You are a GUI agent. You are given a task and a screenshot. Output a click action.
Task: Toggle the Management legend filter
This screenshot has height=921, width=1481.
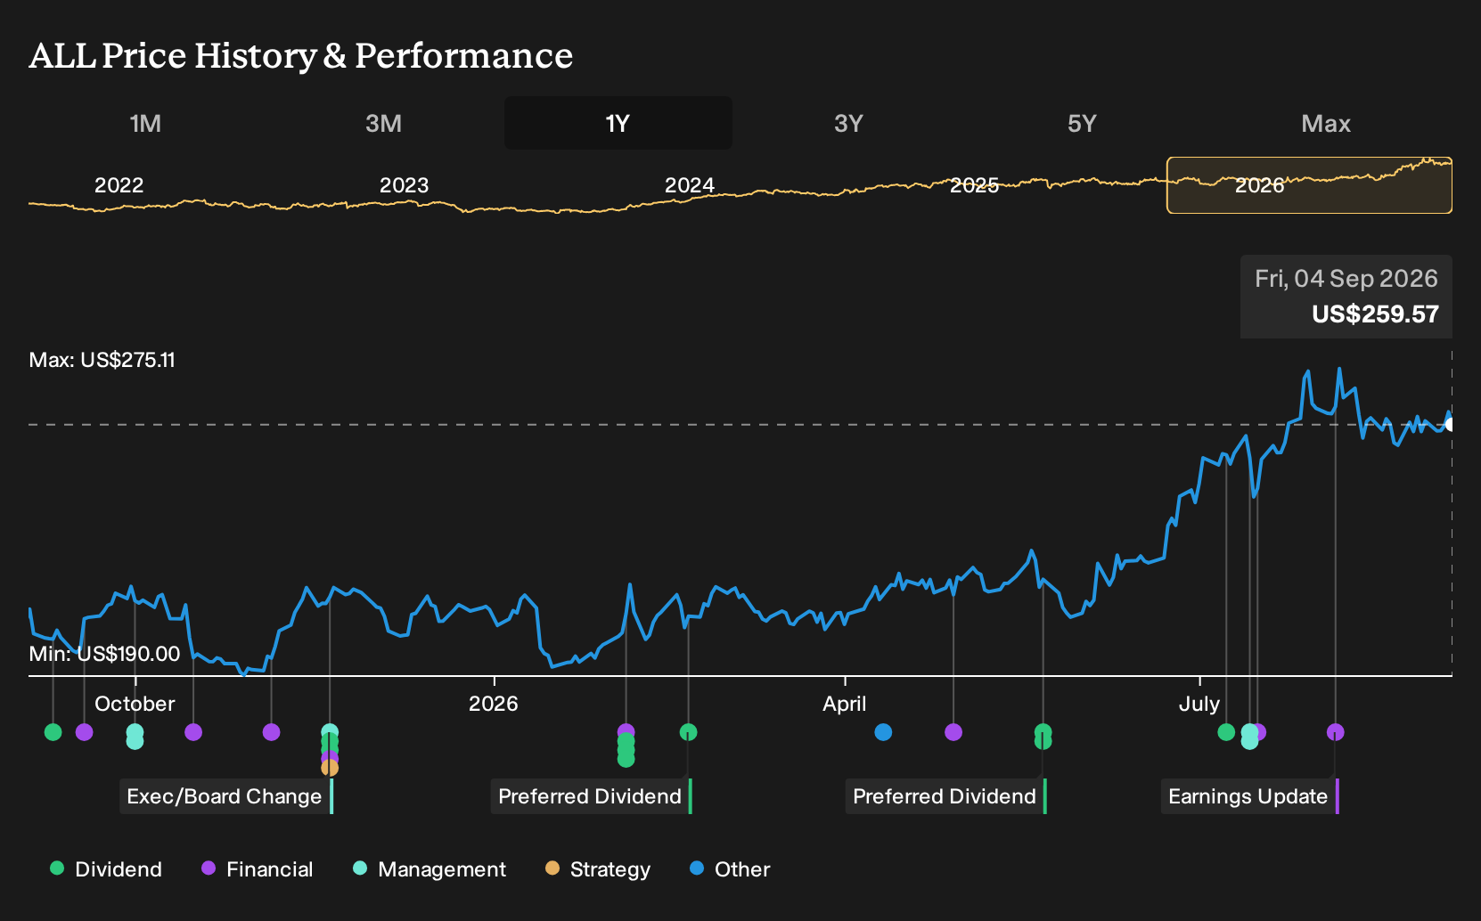[430, 869]
